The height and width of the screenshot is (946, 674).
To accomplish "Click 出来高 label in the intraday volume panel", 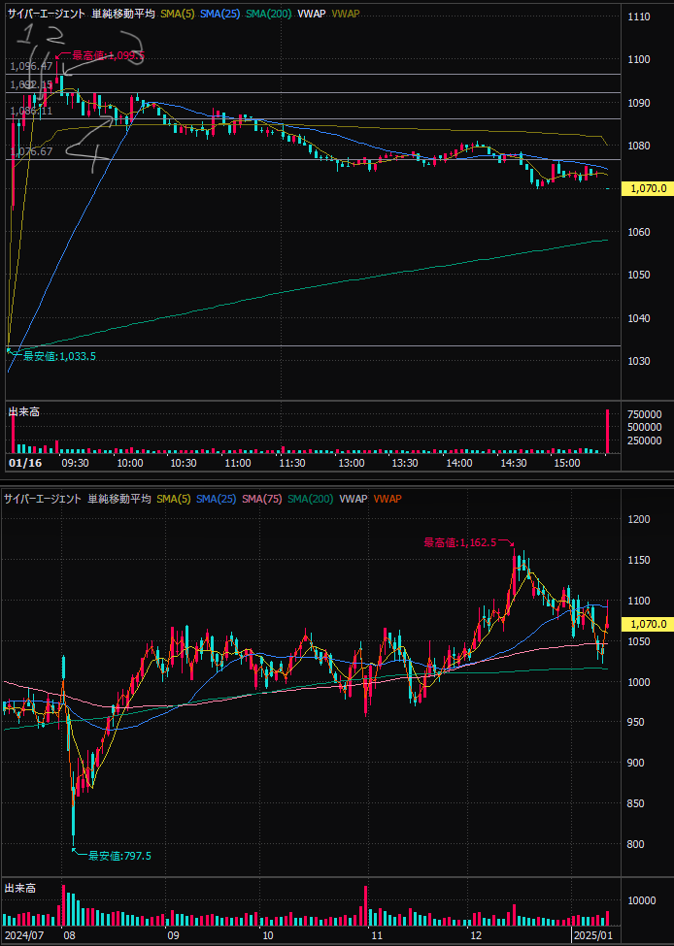I will [x=23, y=412].
